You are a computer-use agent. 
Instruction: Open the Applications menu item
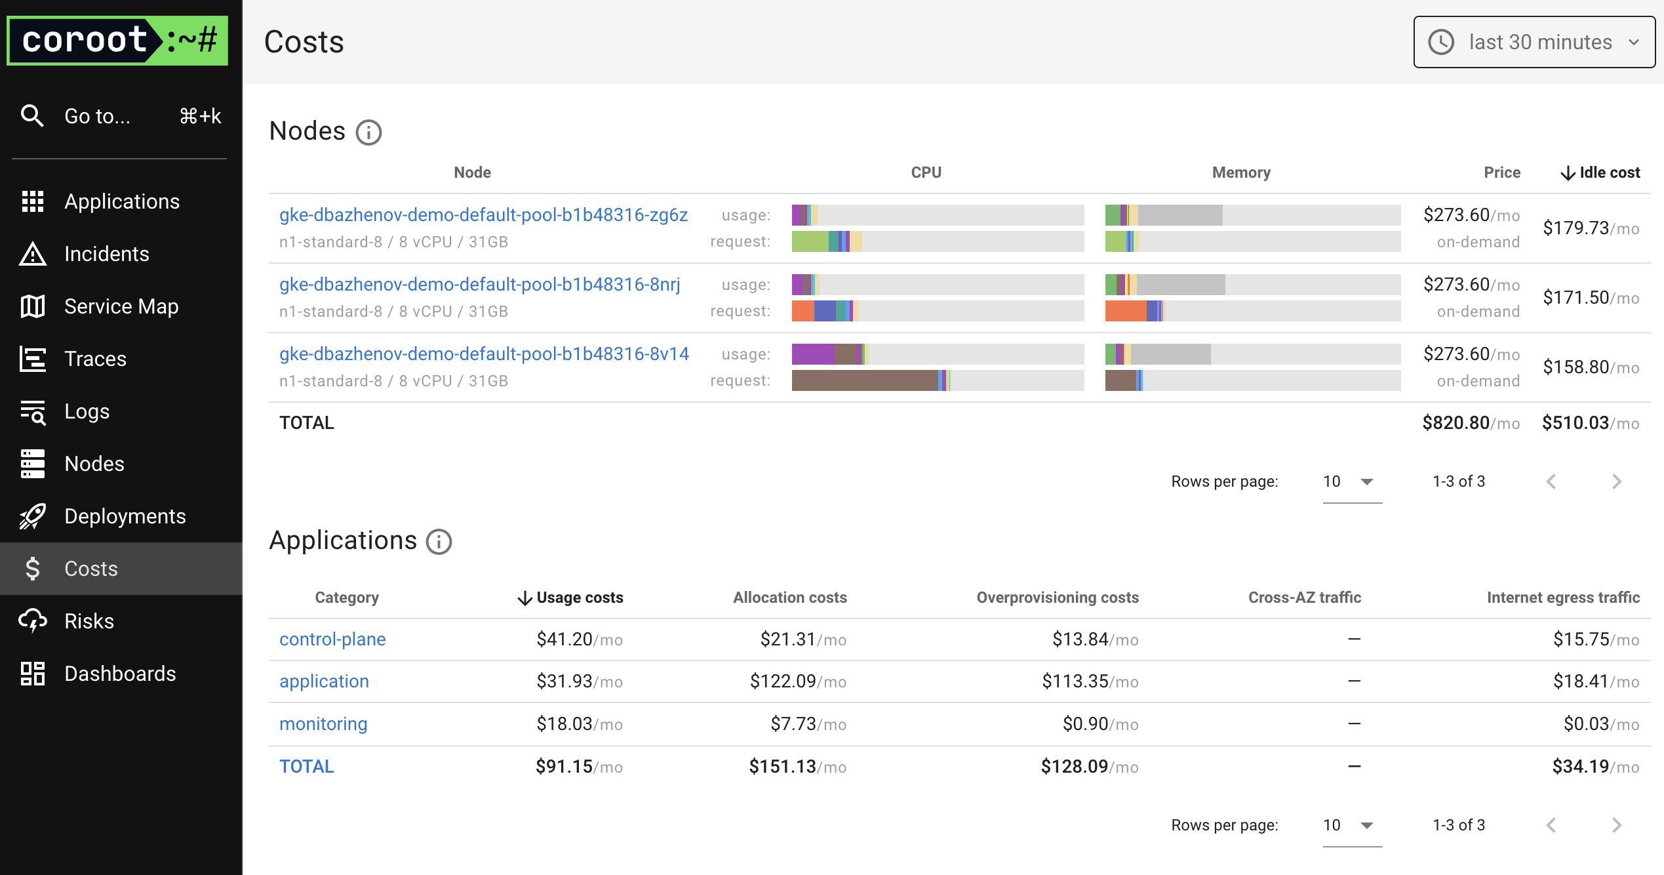(x=121, y=201)
